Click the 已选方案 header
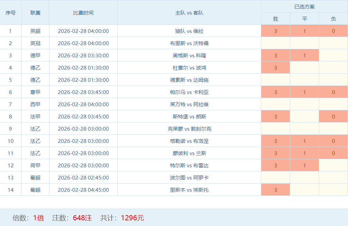This screenshot has height=226, width=348. 304,6
